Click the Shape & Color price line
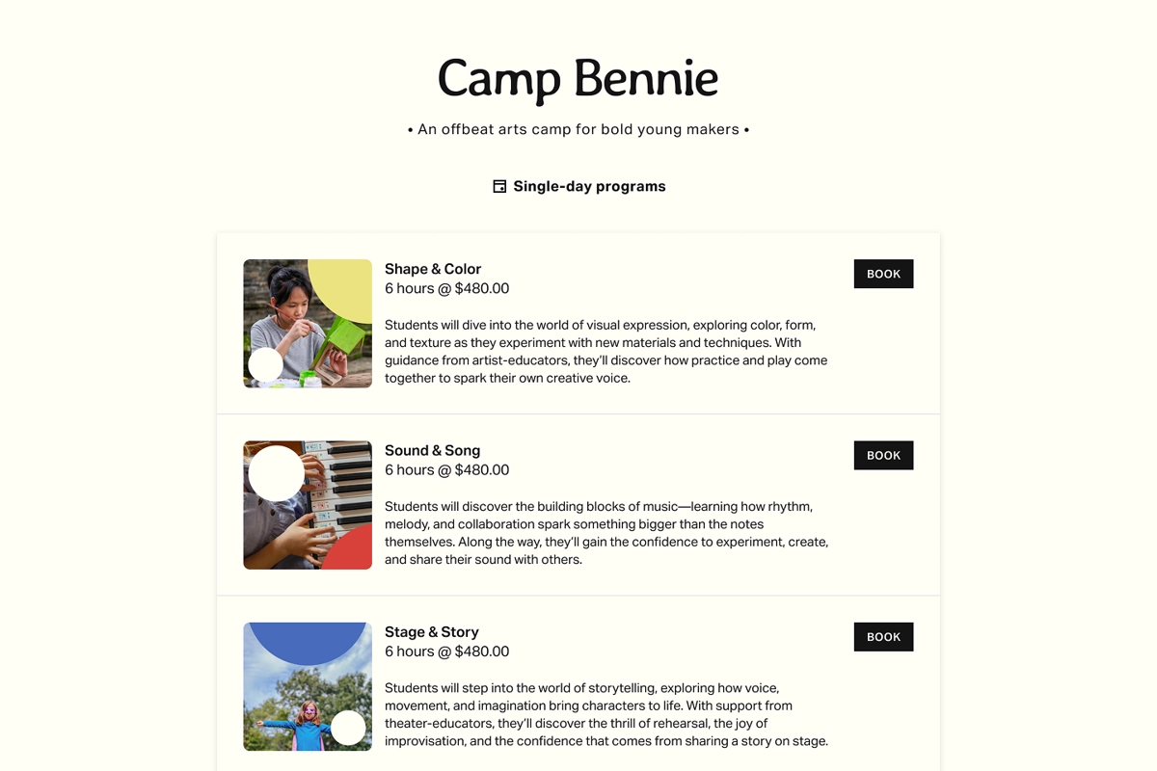 point(446,288)
